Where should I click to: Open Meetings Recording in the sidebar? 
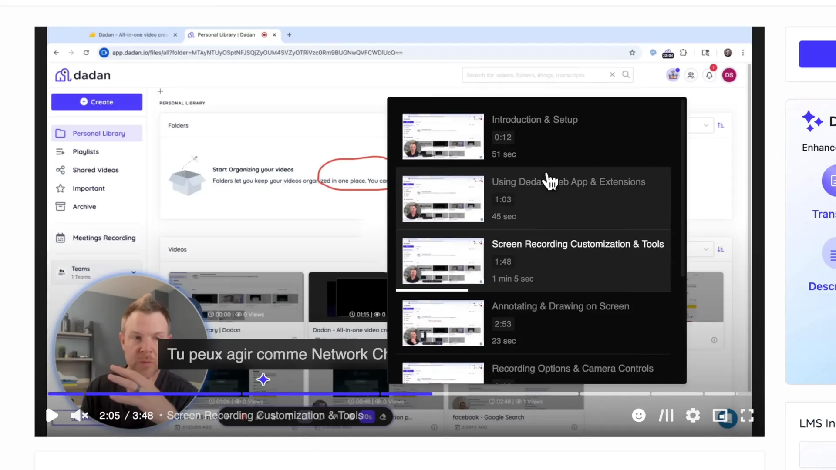pyautogui.click(x=97, y=238)
